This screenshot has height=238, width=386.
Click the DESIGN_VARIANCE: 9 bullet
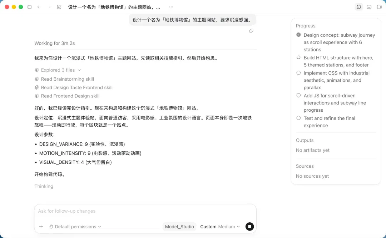(82, 144)
